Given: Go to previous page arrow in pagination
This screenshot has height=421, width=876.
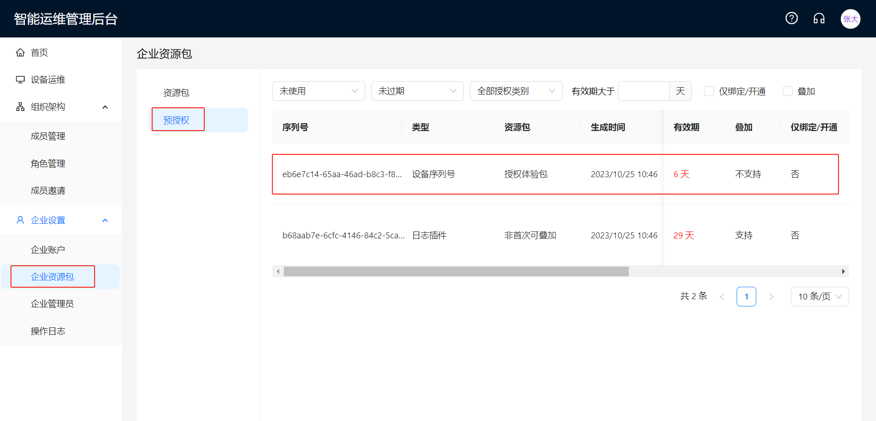Looking at the screenshot, I should (x=722, y=297).
